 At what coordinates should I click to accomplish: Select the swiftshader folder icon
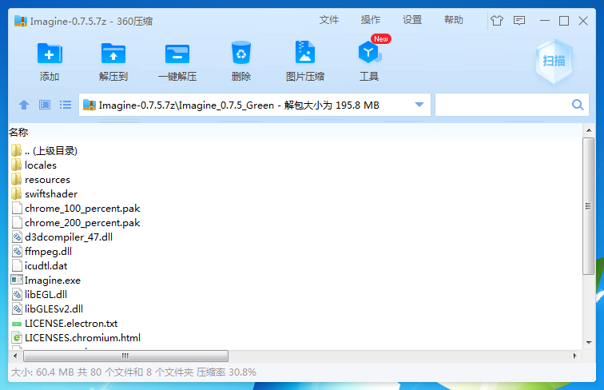[x=17, y=193]
